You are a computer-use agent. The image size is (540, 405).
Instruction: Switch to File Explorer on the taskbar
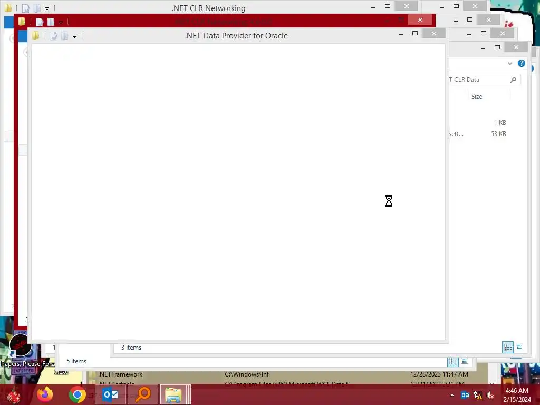pos(173,394)
